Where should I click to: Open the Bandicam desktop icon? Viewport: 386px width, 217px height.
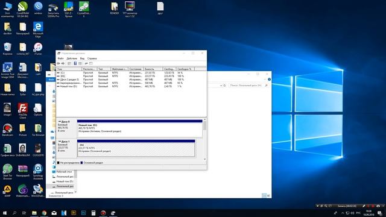pyautogui.click(x=7, y=130)
